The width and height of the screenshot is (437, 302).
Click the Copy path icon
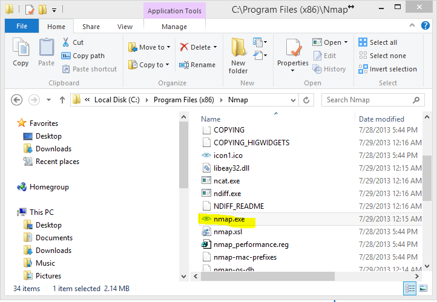[66, 56]
